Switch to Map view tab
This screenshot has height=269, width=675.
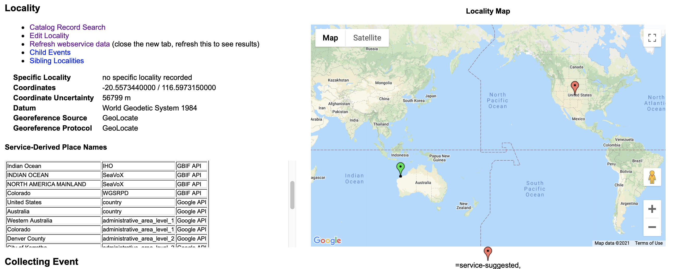pos(330,38)
